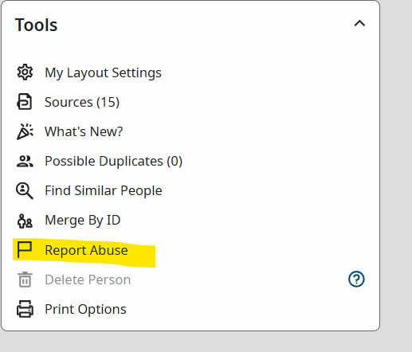Screen dimensions: 412x352
Task: Click the Delete Person trash icon
Action: tap(25, 280)
